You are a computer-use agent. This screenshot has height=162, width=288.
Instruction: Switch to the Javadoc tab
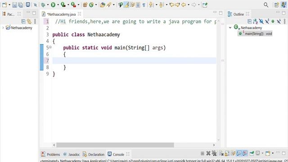coord(72,154)
